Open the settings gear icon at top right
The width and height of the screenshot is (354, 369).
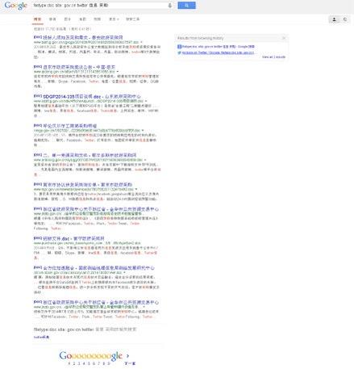(345, 19)
